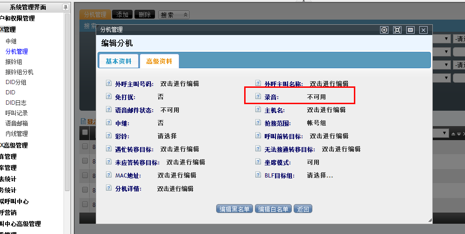This screenshot has height=234, width=465.
Task: Click the help icon next to 抢接范围
Action: tap(258, 123)
